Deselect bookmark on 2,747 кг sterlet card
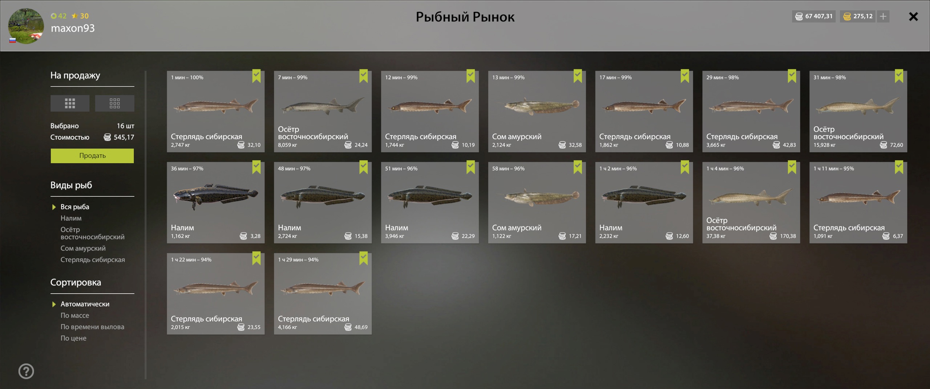 [x=256, y=76]
